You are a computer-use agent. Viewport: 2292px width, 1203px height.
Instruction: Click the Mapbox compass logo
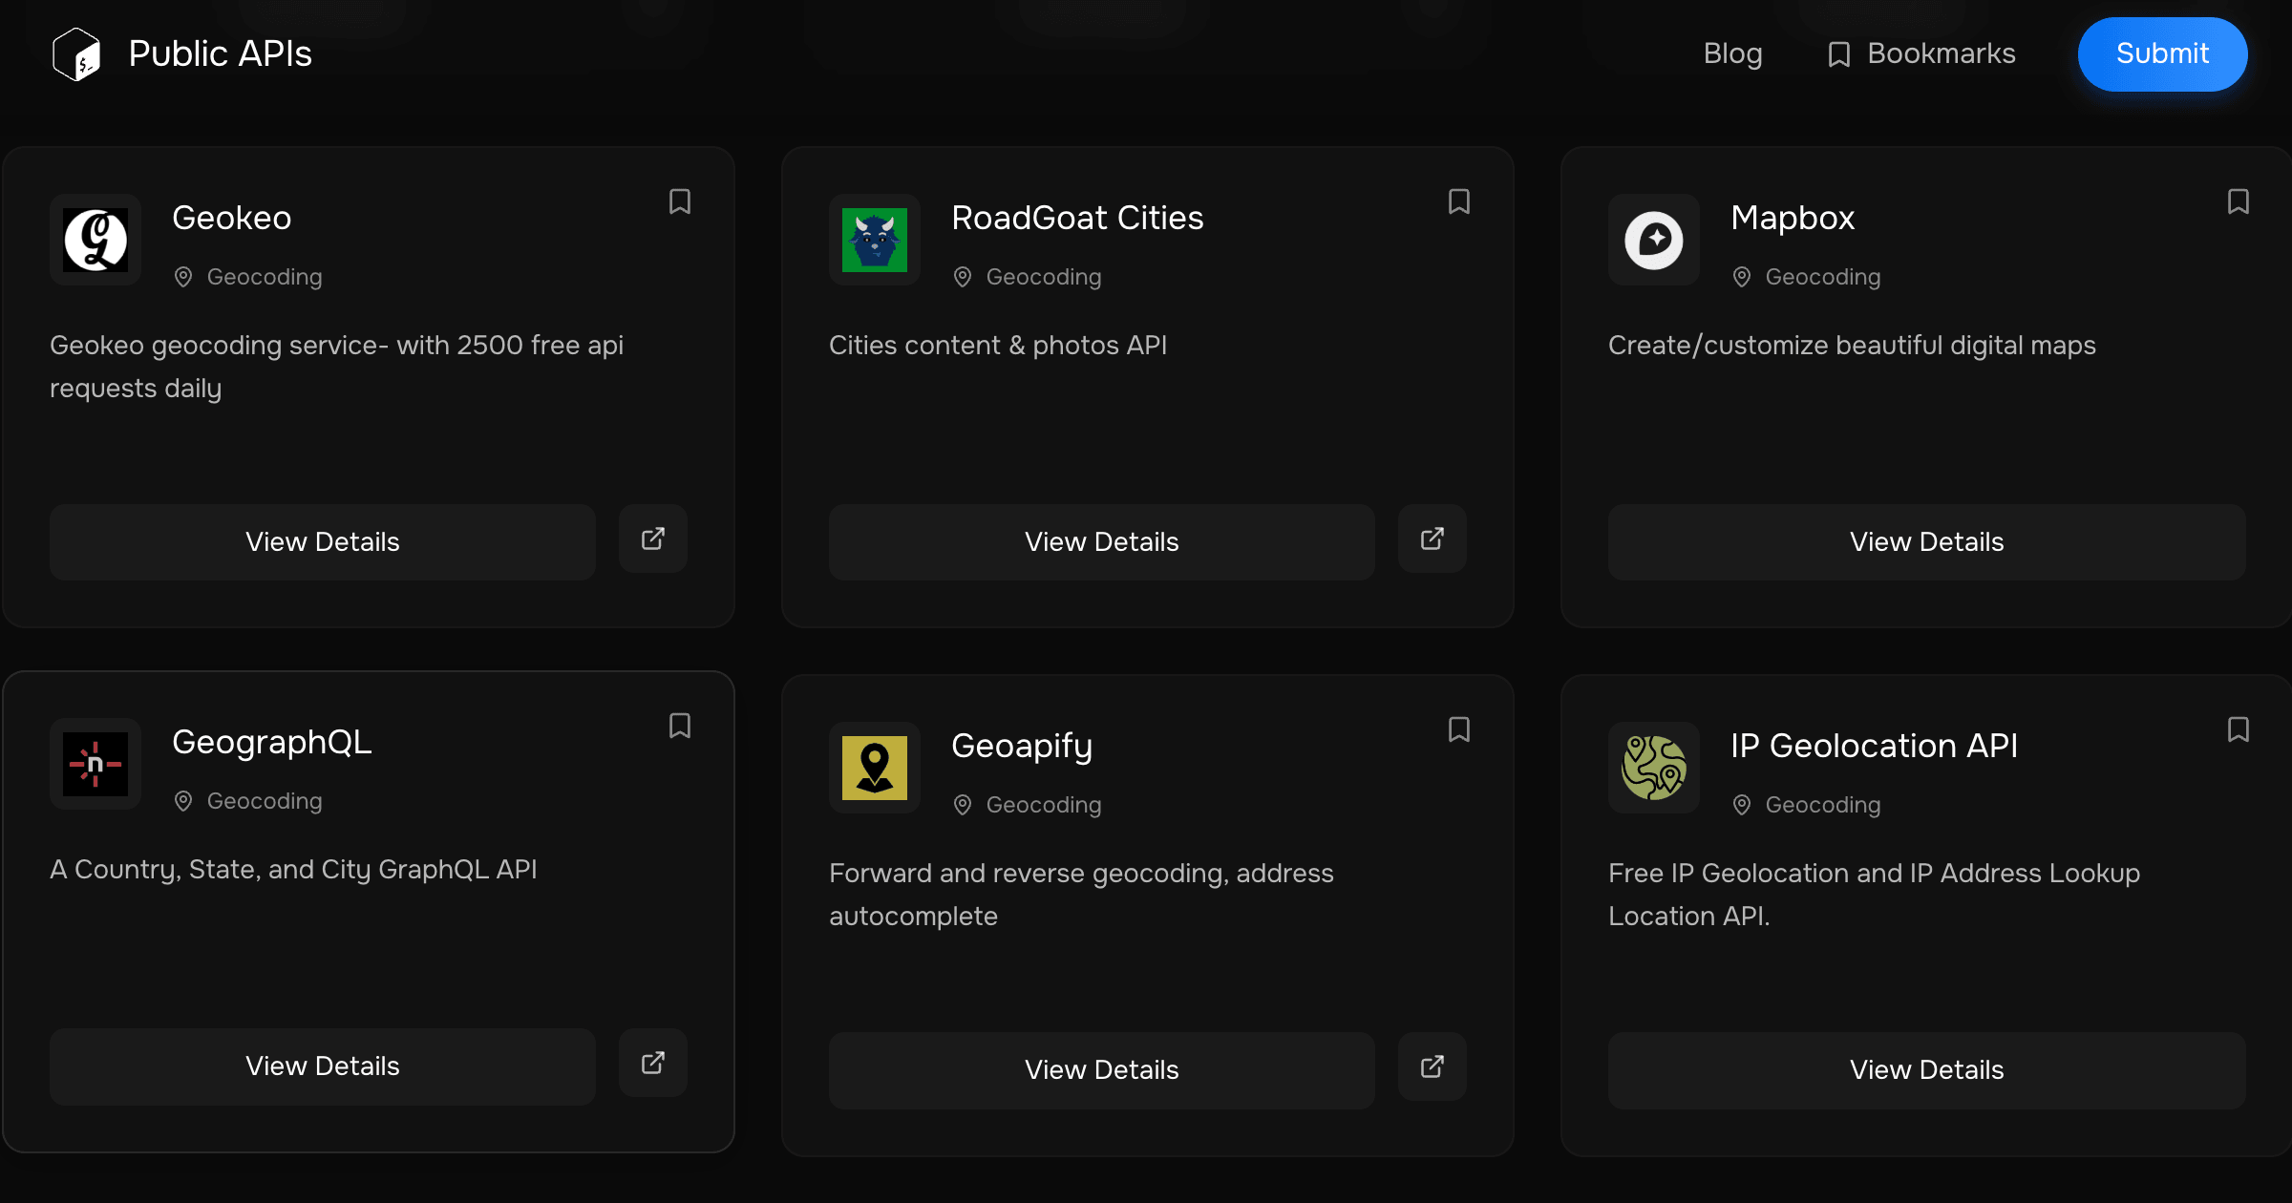(1654, 240)
